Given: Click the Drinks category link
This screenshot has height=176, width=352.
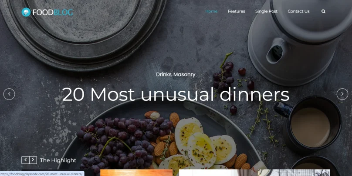Looking at the screenshot, I should pos(164,74).
